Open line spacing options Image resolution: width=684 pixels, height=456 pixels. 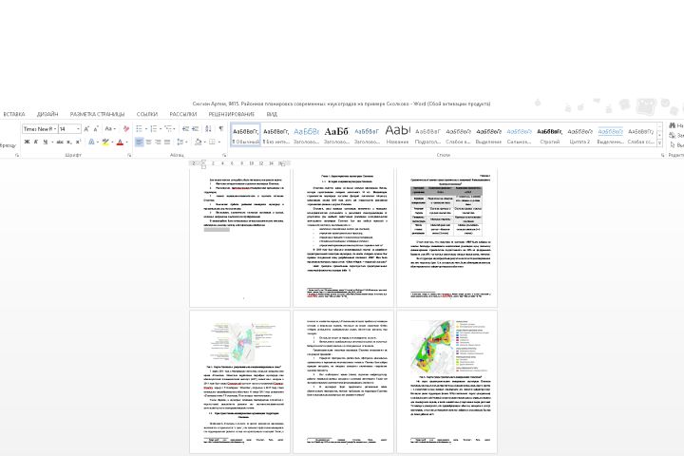click(180, 142)
